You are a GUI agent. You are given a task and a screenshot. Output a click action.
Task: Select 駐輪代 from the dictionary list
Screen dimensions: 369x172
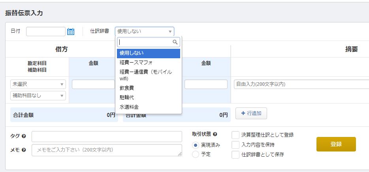(149, 98)
